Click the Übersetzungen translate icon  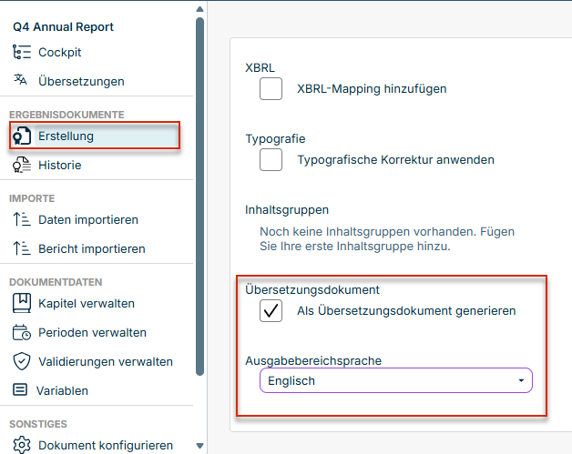coord(21,79)
